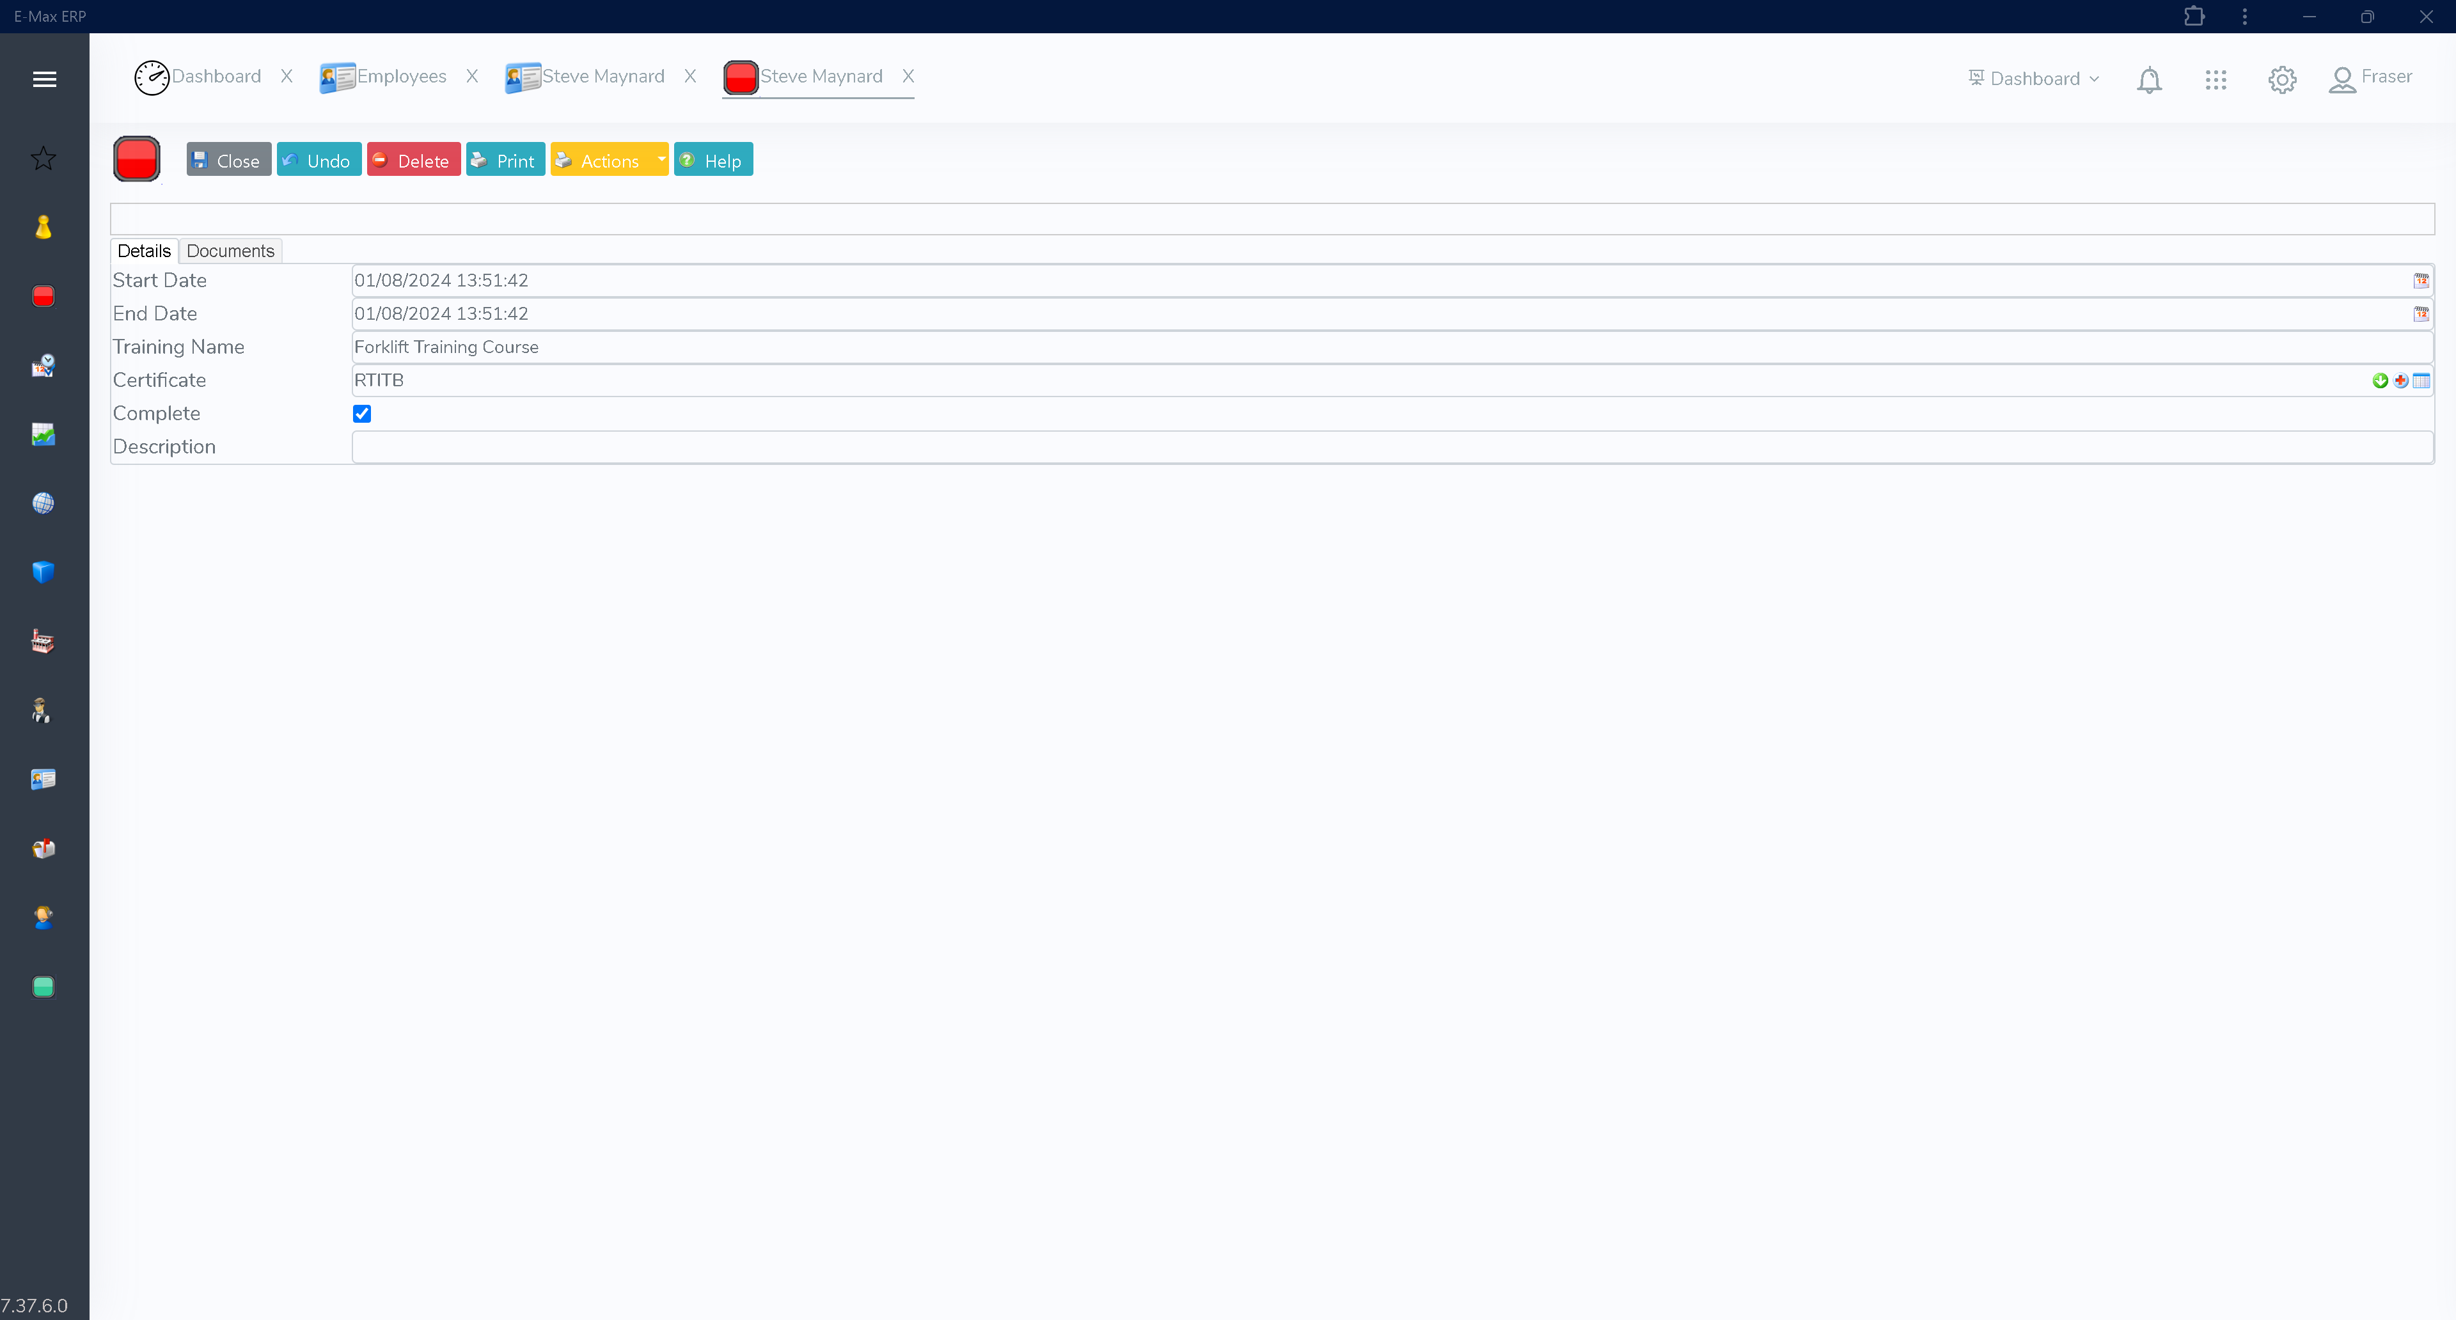Open the hamburger menu in the sidebar

[44, 79]
